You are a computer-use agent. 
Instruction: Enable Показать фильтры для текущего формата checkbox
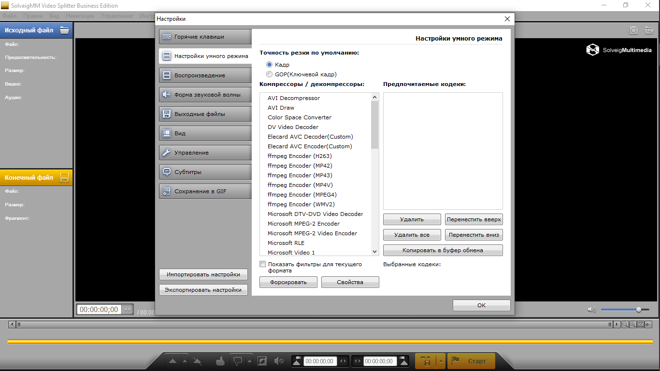coord(263,264)
